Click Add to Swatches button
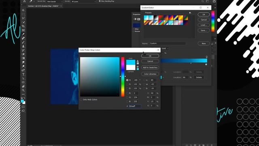The width and height of the screenshot is (259, 146). click(150, 68)
